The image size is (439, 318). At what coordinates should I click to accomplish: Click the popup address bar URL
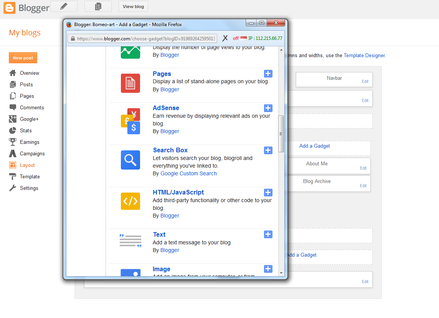click(x=146, y=39)
